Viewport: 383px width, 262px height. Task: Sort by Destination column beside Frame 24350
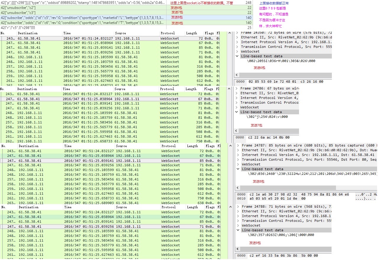[28, 33]
